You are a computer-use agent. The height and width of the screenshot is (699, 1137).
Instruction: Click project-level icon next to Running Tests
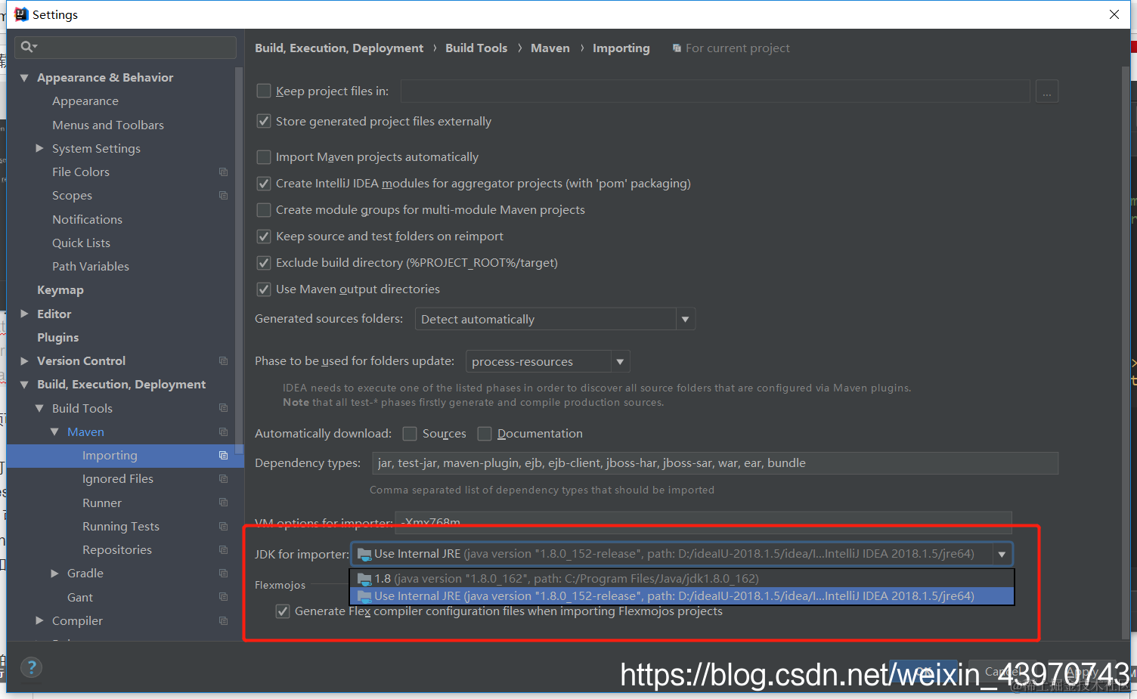[x=223, y=526]
